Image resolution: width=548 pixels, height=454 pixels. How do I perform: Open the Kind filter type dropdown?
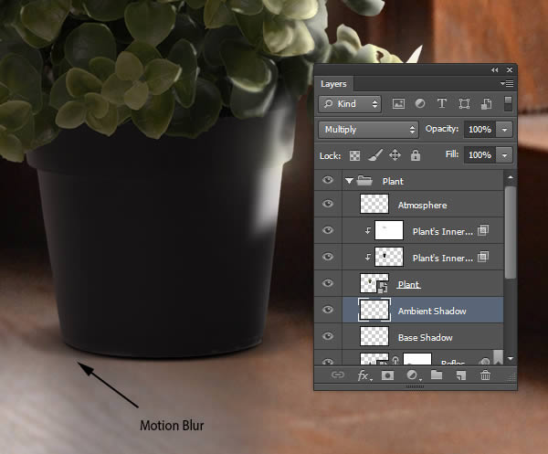click(350, 104)
